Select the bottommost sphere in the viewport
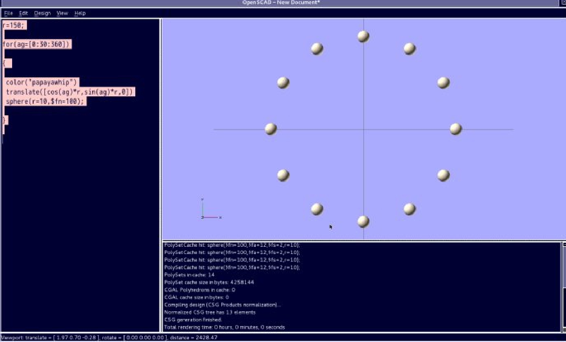The width and height of the screenshot is (566, 342). click(363, 221)
